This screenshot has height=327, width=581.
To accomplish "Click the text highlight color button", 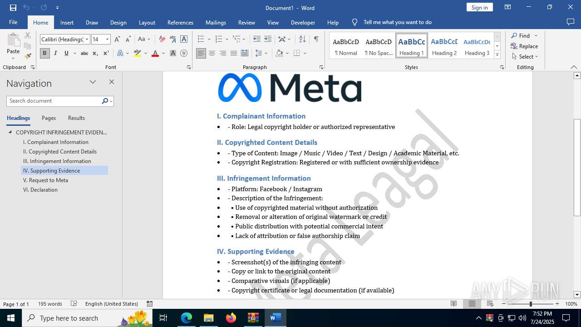I will pyautogui.click(x=138, y=53).
